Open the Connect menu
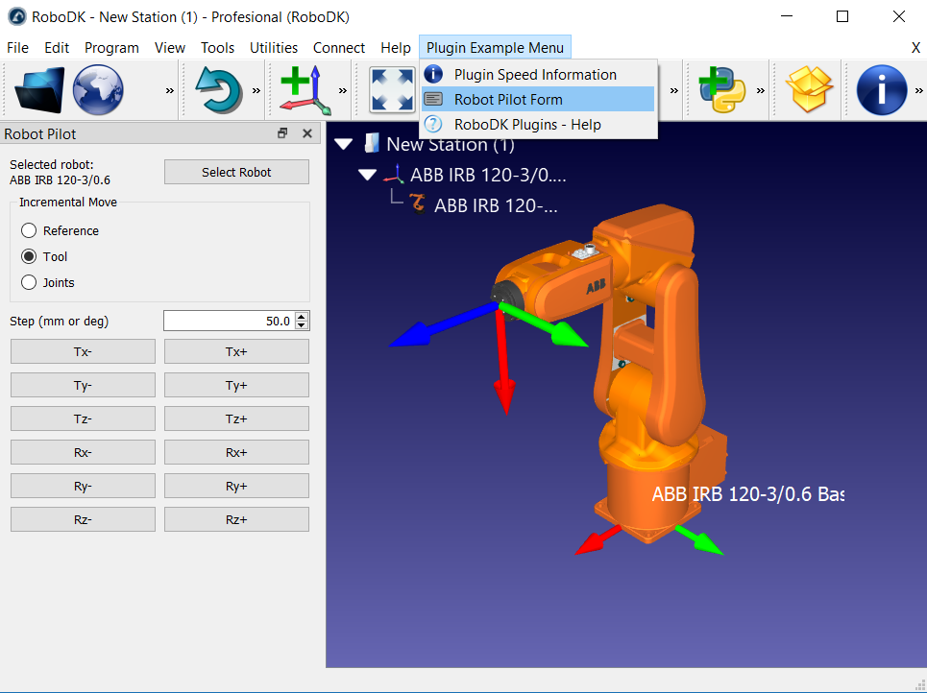The image size is (927, 693). coord(339,48)
